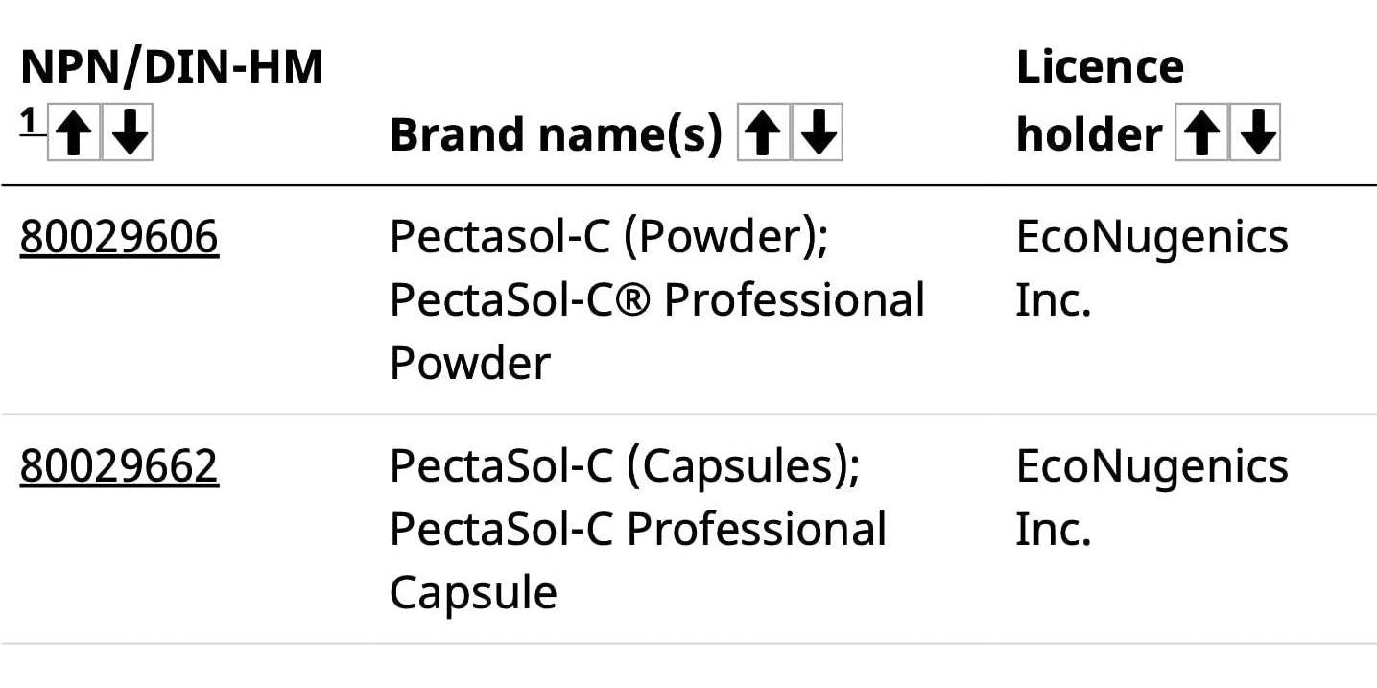Toggle descending sort on Brand name(s)

point(816,133)
